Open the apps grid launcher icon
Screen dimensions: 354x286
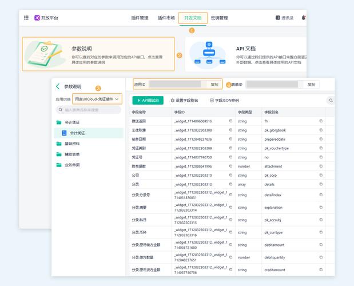(26, 18)
